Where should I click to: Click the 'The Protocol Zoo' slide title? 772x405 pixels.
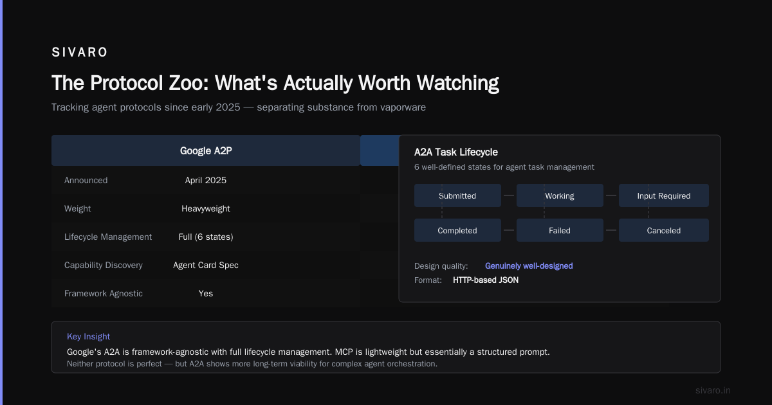coord(275,83)
